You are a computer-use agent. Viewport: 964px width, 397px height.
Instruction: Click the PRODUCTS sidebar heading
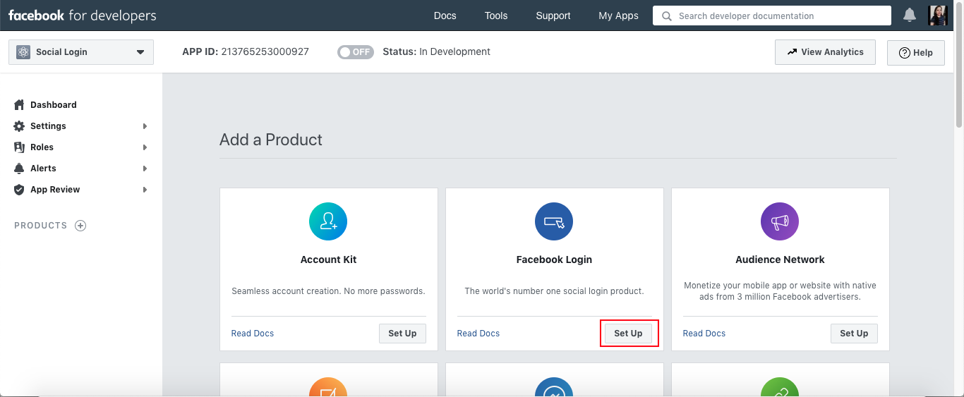(41, 226)
